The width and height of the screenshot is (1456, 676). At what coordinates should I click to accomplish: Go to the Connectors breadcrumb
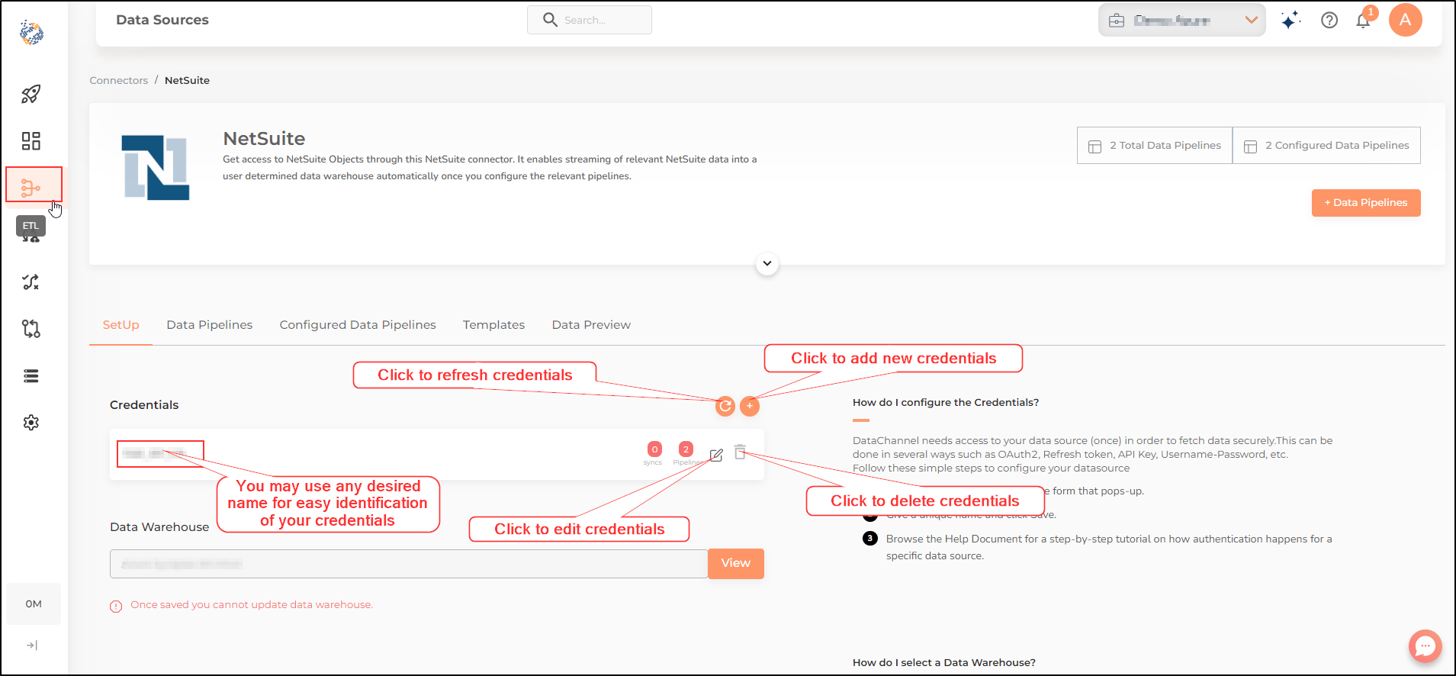click(119, 80)
